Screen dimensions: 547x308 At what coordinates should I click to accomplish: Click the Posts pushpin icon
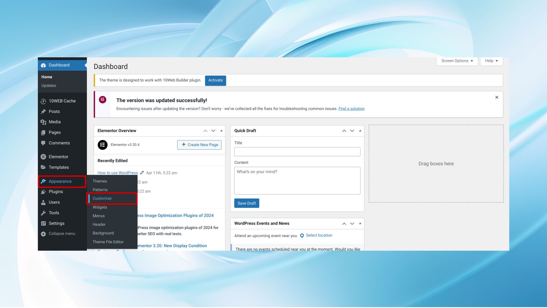(43, 112)
